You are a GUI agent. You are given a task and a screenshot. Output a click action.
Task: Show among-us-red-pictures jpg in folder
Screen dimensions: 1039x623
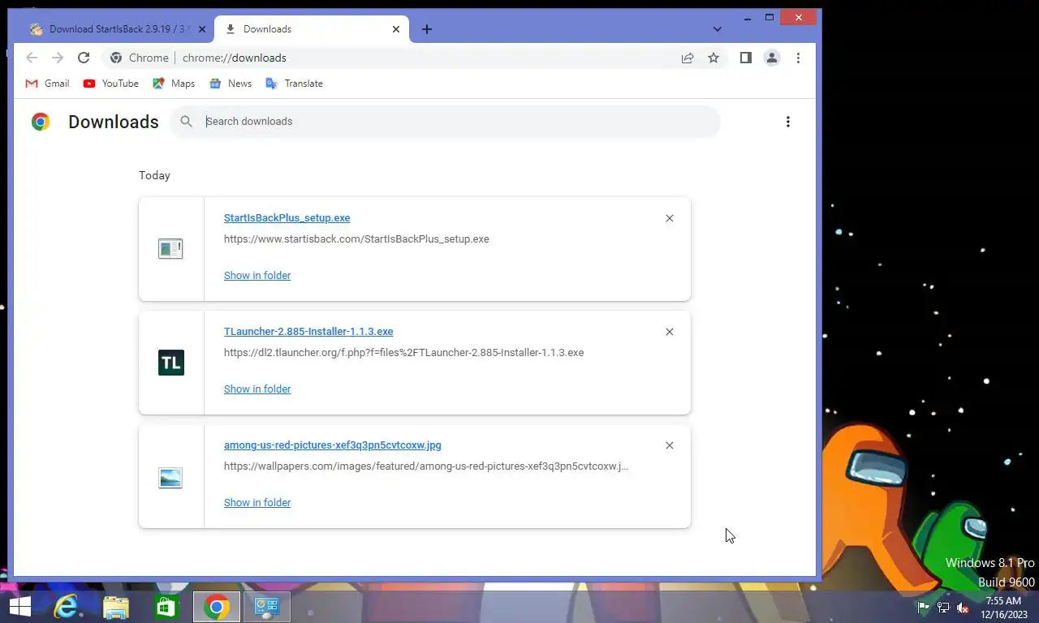[x=257, y=503]
